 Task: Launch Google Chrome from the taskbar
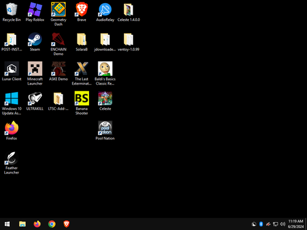point(52,224)
